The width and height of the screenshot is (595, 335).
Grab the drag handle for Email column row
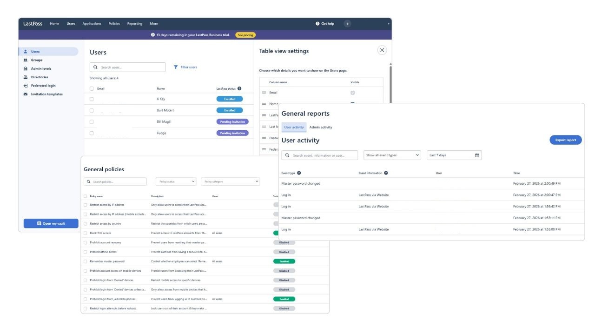pos(264,93)
